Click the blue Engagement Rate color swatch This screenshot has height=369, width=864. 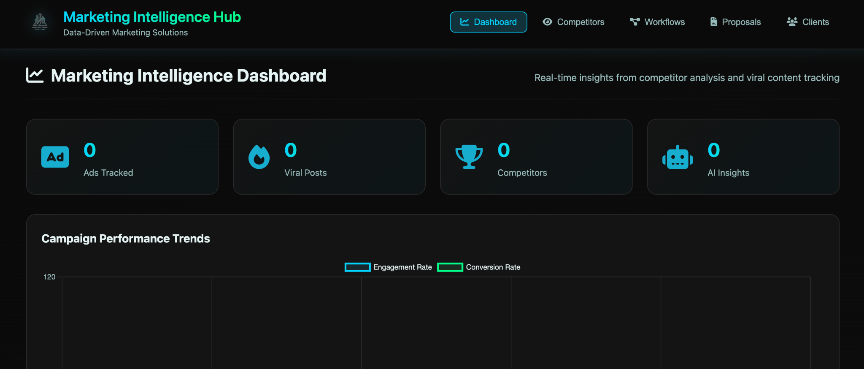pyautogui.click(x=357, y=267)
